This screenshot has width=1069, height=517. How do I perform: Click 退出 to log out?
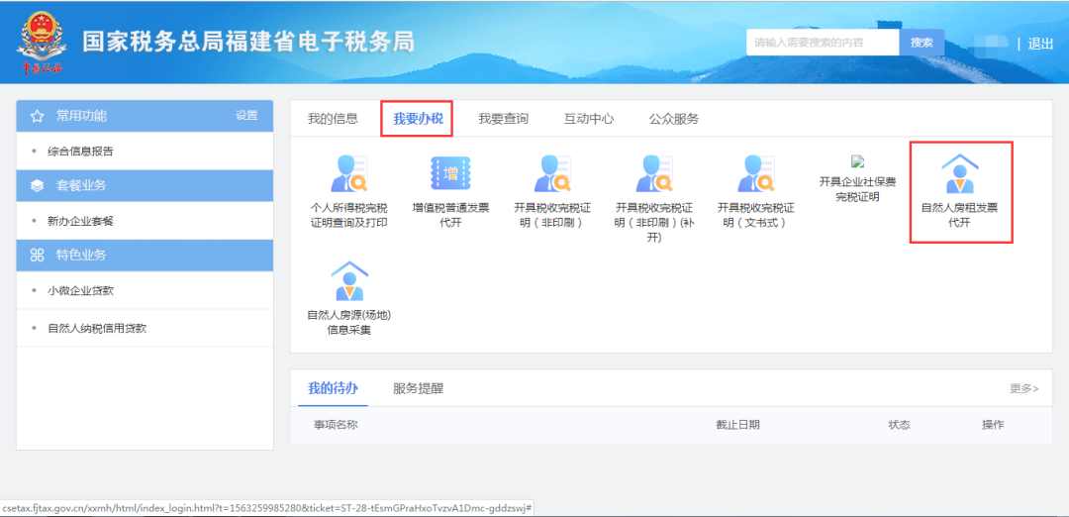click(x=1040, y=44)
